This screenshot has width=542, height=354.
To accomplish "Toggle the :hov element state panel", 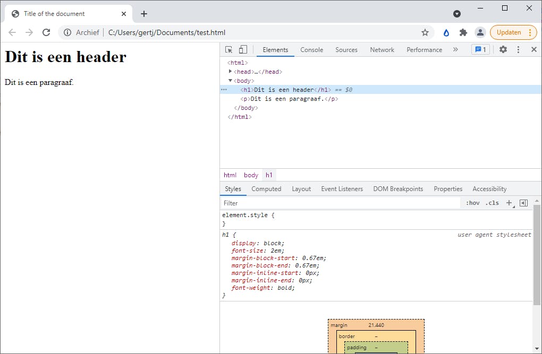I will coord(472,203).
